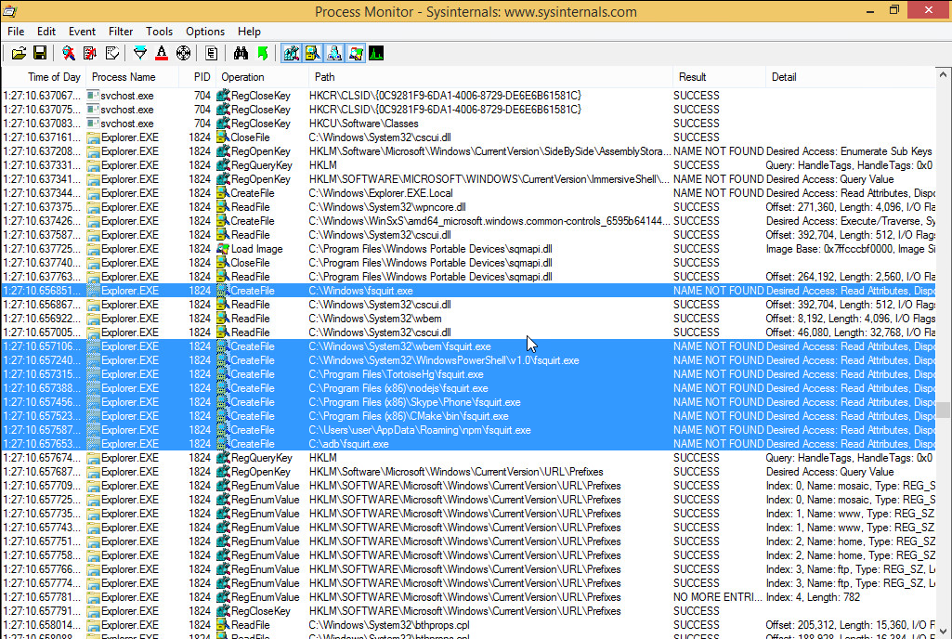
Task: Open the Highlight icon with red A
Action: coord(162,54)
